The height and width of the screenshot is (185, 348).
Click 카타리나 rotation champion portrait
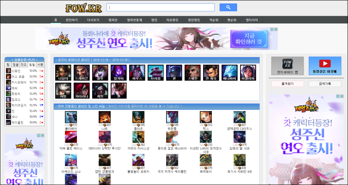coord(82,91)
